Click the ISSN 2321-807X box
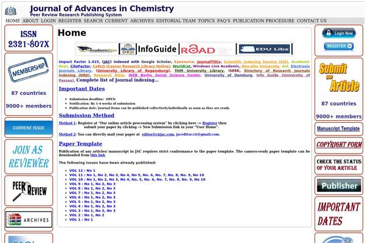The height and width of the screenshot is (243, 365). [x=29, y=38]
